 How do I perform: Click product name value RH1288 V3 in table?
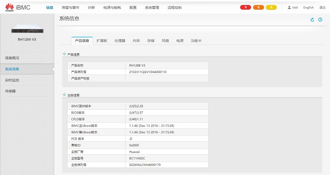coord(137,65)
